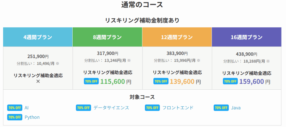Click the 70% OFF badge next to 139,600円
Image resolution: width=286 pixels, height=127 pixels.
tap(161, 81)
